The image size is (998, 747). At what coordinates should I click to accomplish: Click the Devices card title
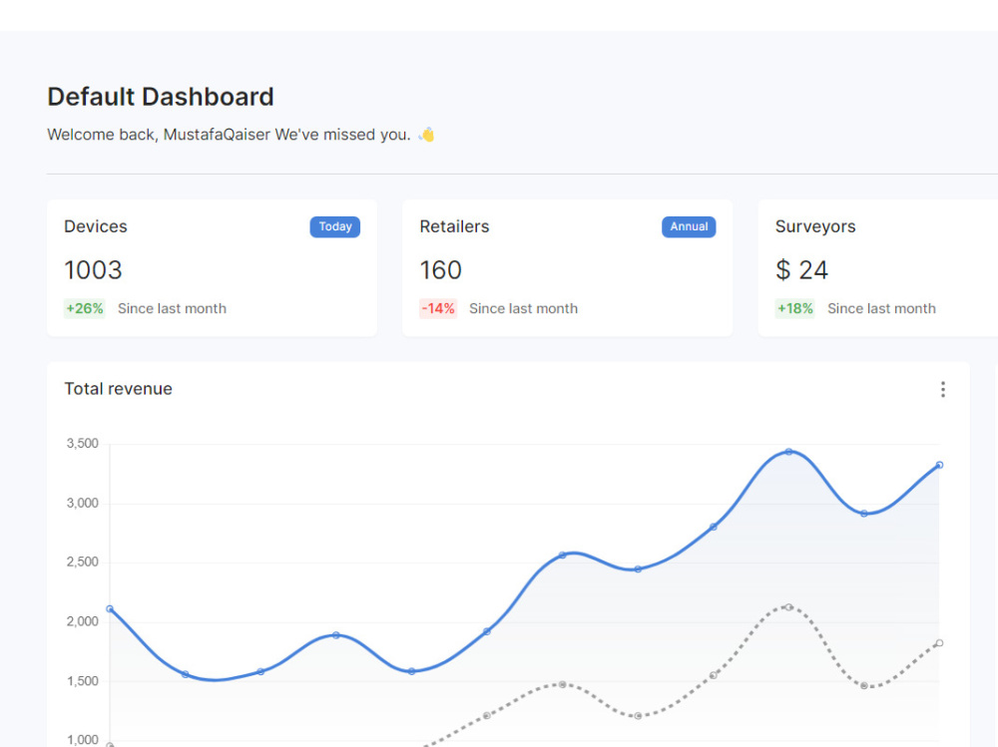[x=96, y=226]
